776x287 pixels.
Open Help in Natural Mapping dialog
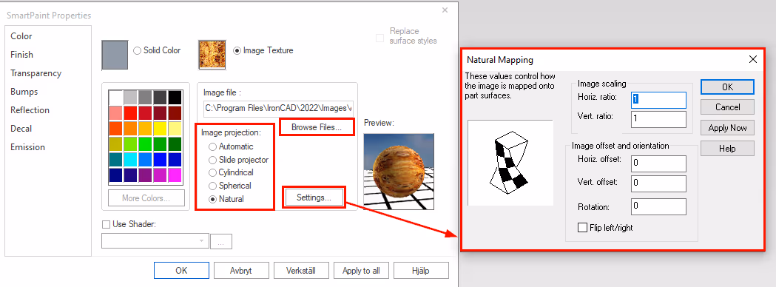(x=727, y=149)
